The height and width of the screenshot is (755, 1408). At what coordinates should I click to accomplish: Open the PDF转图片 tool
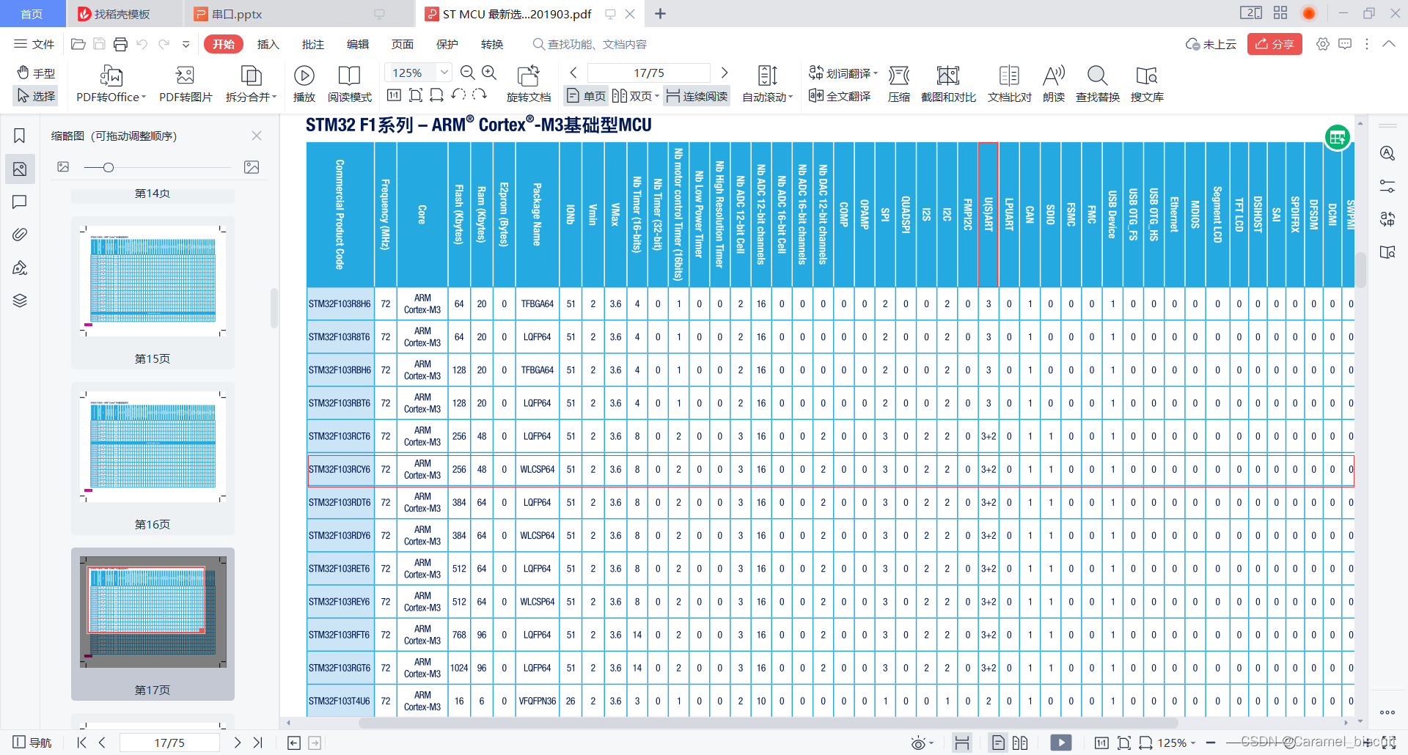click(186, 84)
